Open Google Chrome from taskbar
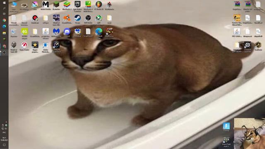Image resolution: width=265 pixels, height=149 pixels. [x=4, y=20]
